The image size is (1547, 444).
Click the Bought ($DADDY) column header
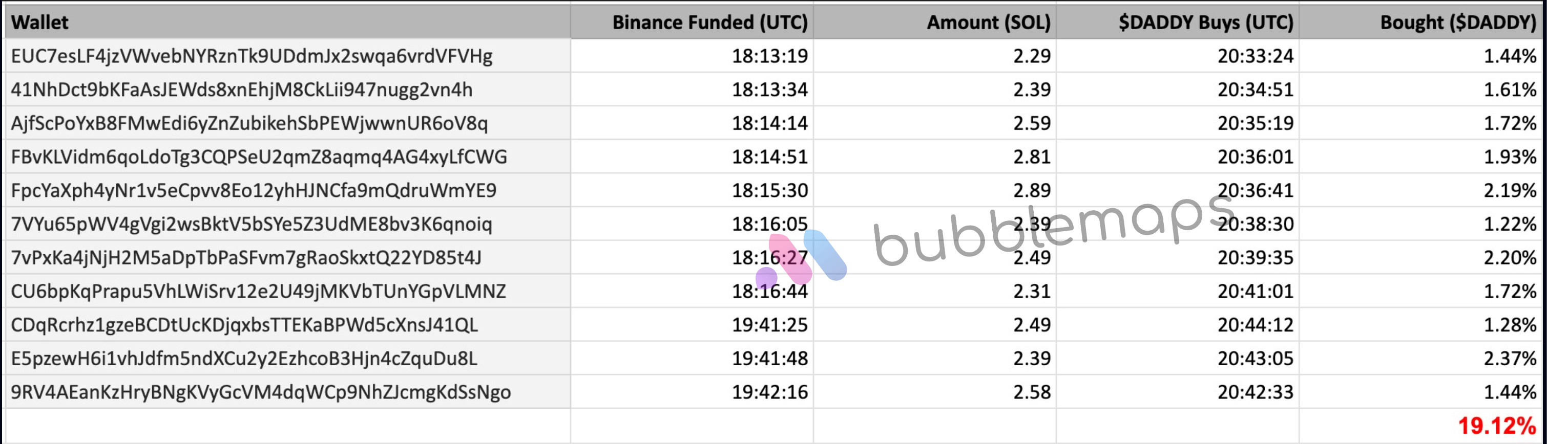pos(1457,22)
